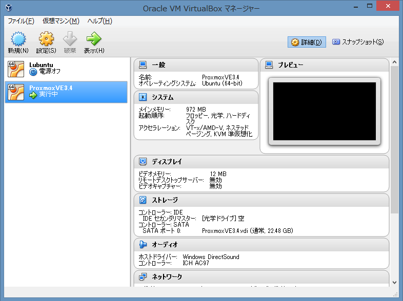
Task: Open VM settings via 設定(S) gear icon
Action: (x=46, y=39)
